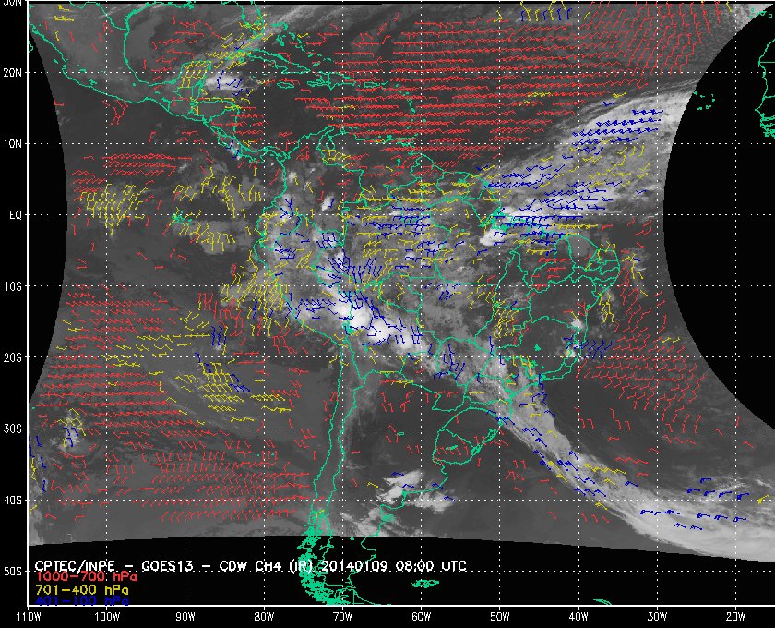This screenshot has height=628, width=775.
Task: Click the 80W longitude label
Action: click(264, 617)
